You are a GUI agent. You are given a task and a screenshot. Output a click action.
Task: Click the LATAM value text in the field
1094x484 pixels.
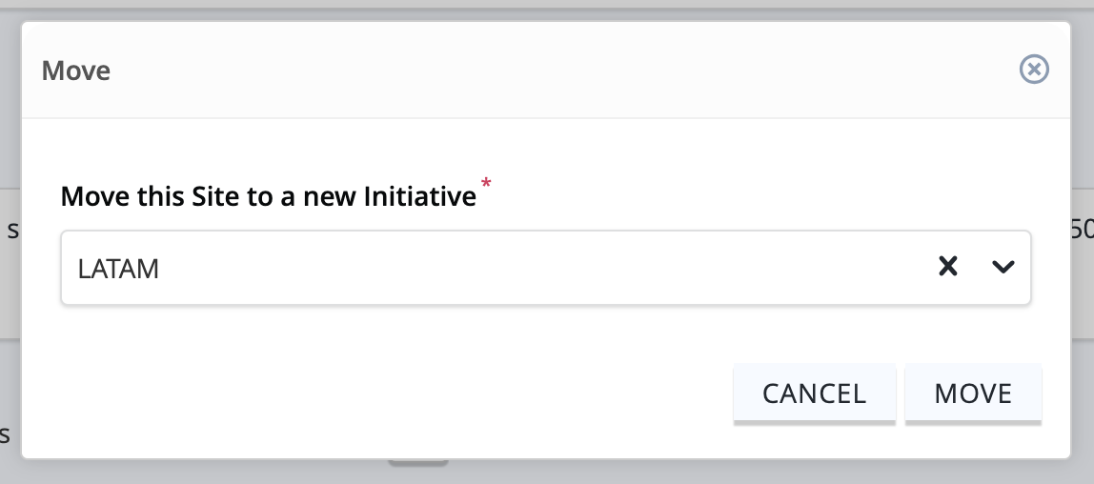(118, 269)
